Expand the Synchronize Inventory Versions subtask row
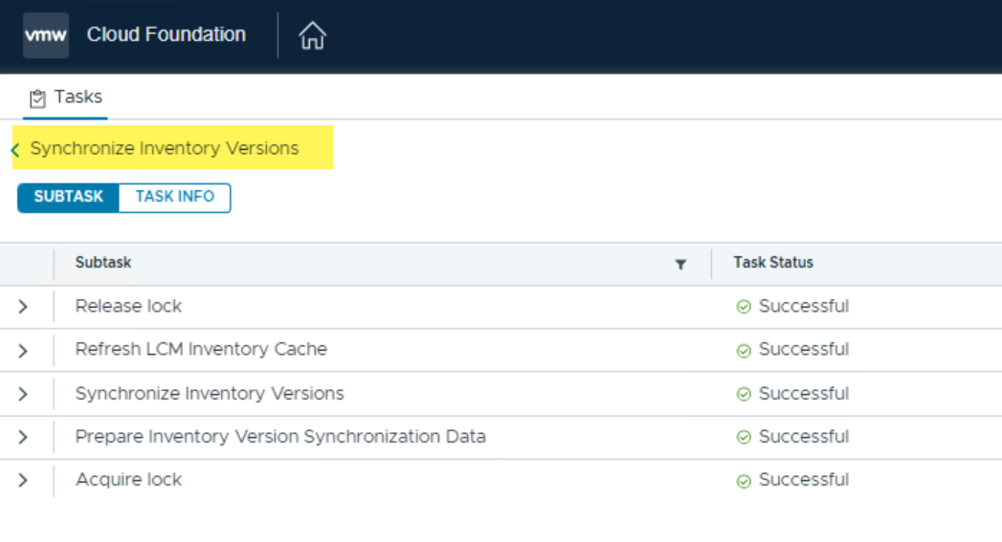1002x542 pixels. click(23, 394)
